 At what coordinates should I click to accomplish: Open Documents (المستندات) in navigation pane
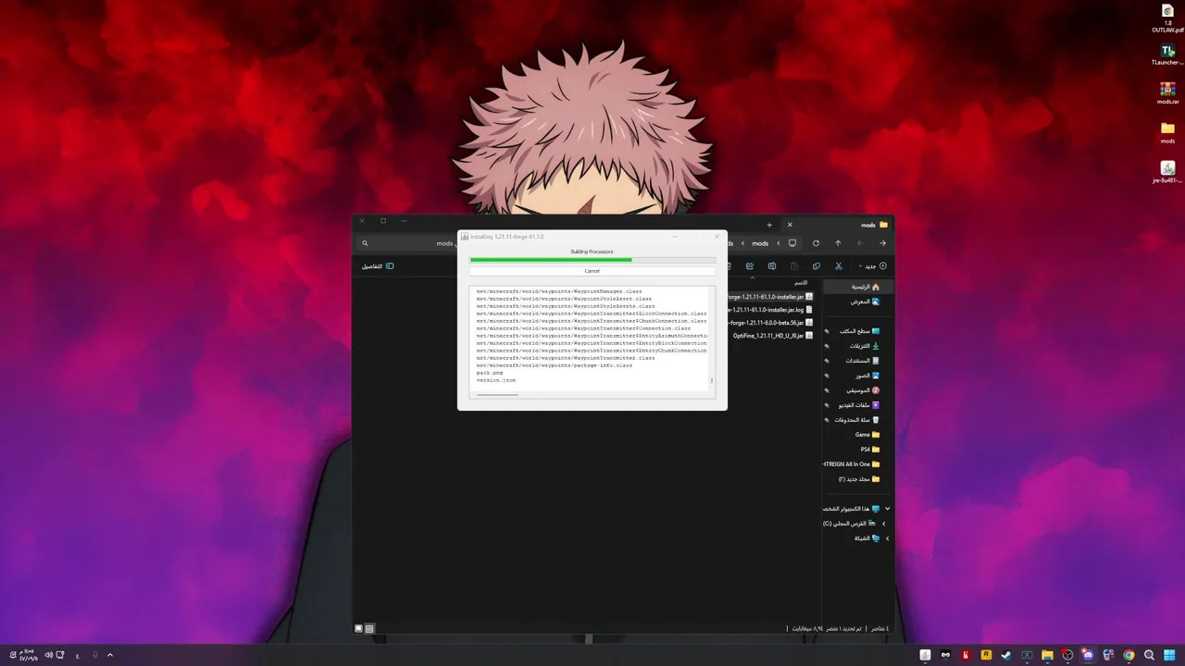862,361
